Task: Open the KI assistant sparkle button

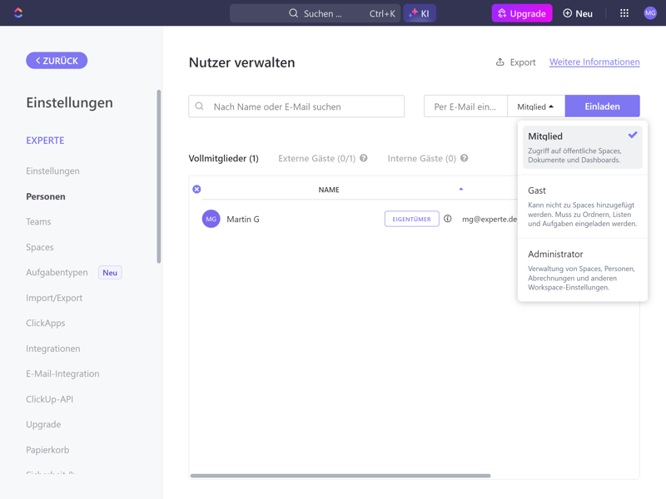Action: click(420, 13)
